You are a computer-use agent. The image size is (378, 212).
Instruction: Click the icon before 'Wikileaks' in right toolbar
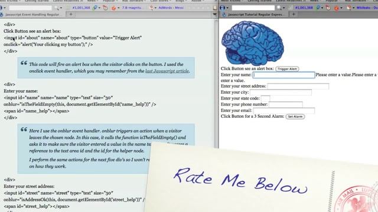point(349,8)
